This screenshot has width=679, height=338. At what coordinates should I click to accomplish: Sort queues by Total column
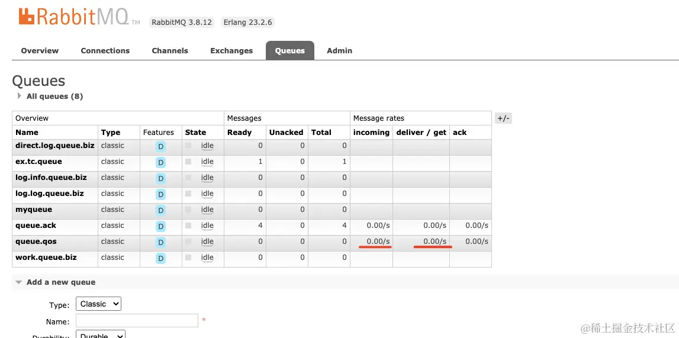click(321, 133)
